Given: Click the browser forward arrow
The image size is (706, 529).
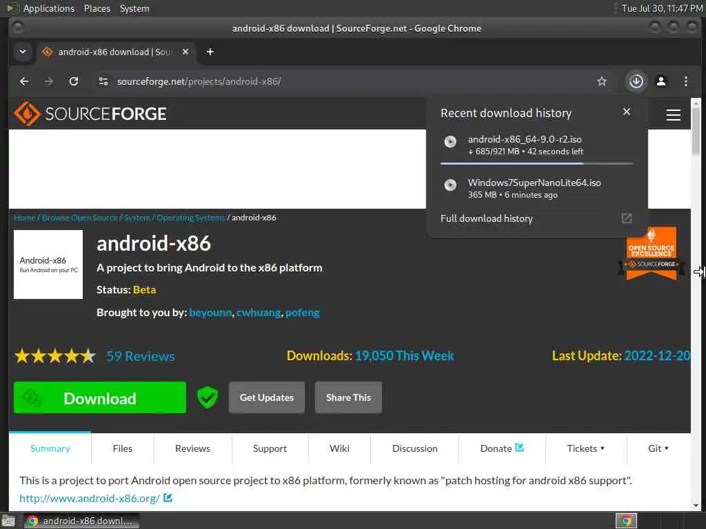Looking at the screenshot, I should tap(49, 81).
